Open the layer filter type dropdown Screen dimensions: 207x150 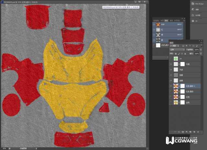[x=174, y=46]
